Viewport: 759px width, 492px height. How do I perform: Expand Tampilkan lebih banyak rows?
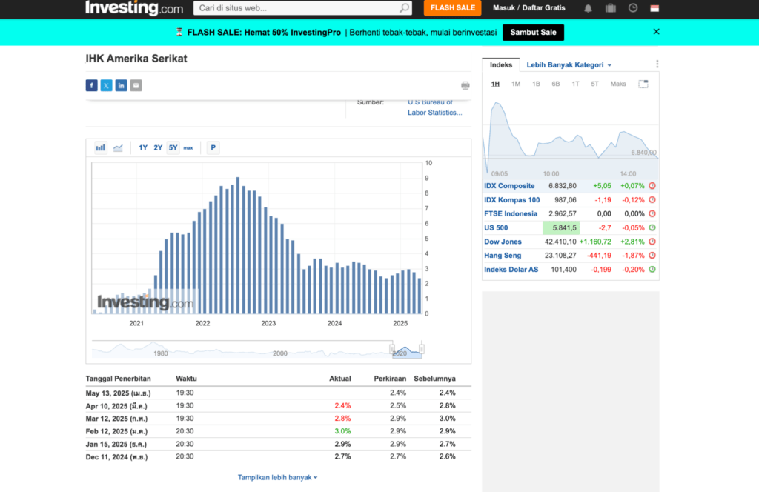(x=277, y=477)
